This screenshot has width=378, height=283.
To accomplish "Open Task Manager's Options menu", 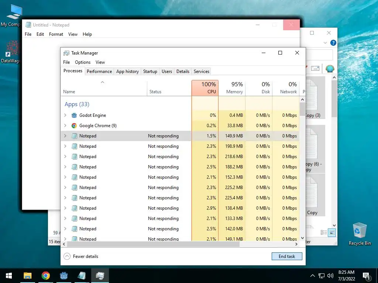I will (83, 62).
